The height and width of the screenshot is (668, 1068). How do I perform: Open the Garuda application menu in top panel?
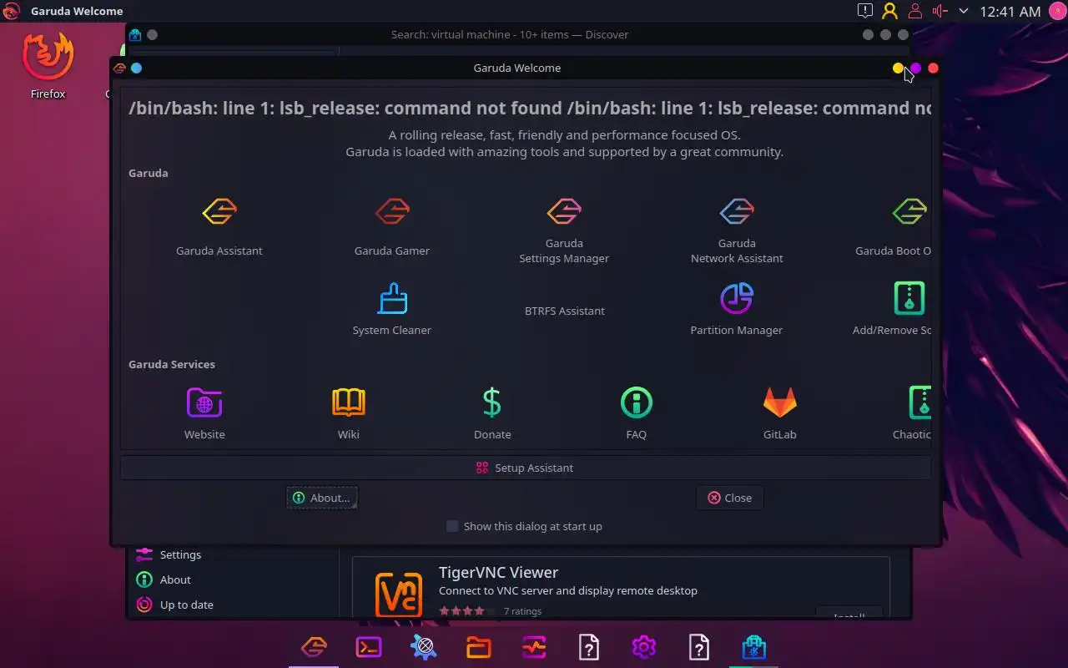[12, 11]
